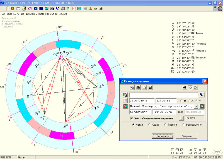Image resolution: width=223 pixels, height=159 pixels.
Task: Click the red clock icon beside date field
Action: click(x=125, y=101)
